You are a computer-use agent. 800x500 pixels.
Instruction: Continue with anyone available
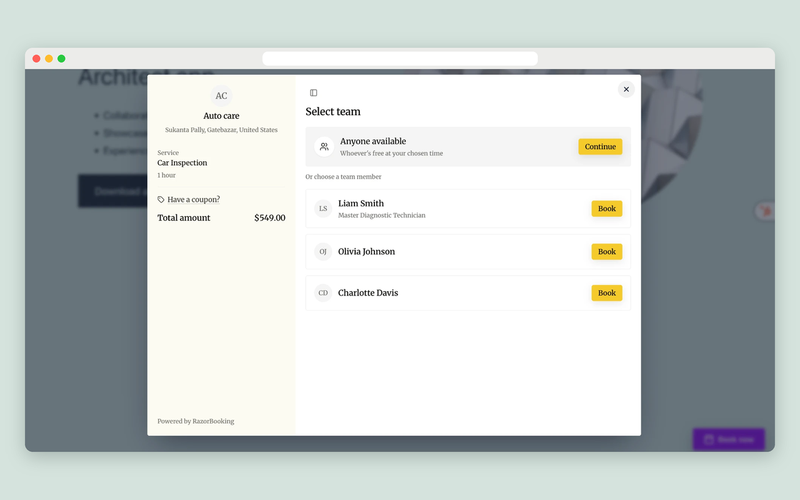pos(600,147)
